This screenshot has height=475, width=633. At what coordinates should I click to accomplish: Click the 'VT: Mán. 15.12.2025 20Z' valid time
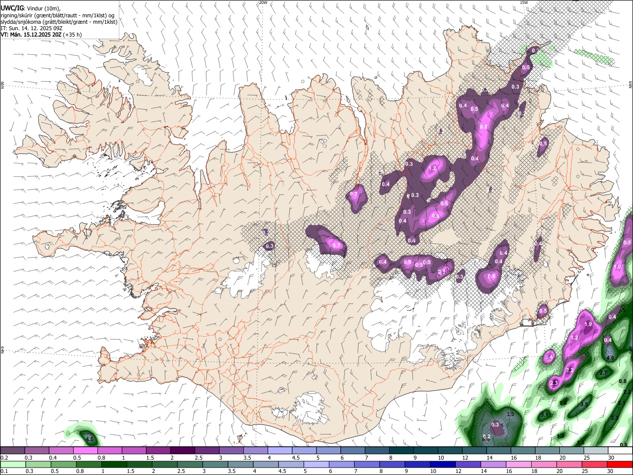click(31, 35)
